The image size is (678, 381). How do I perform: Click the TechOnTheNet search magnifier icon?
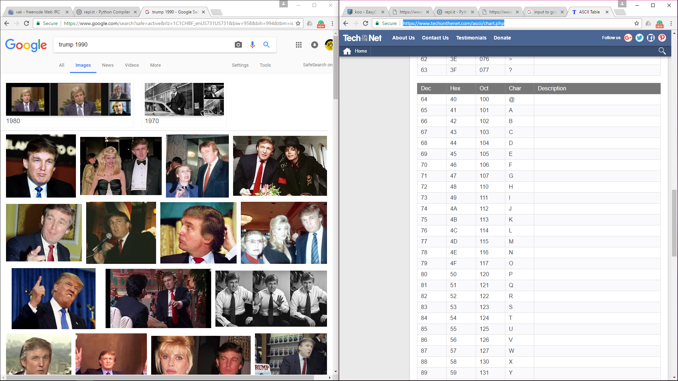tap(662, 51)
